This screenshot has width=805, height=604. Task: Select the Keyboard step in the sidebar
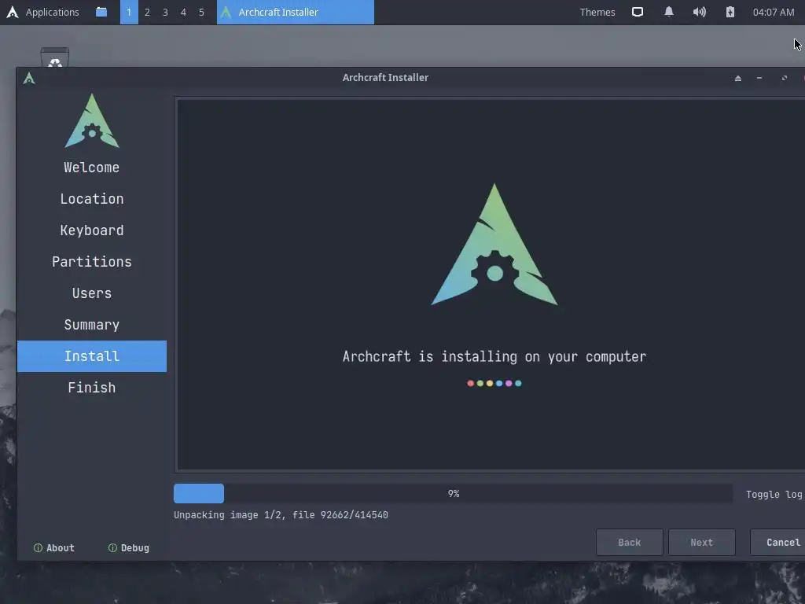tap(92, 230)
